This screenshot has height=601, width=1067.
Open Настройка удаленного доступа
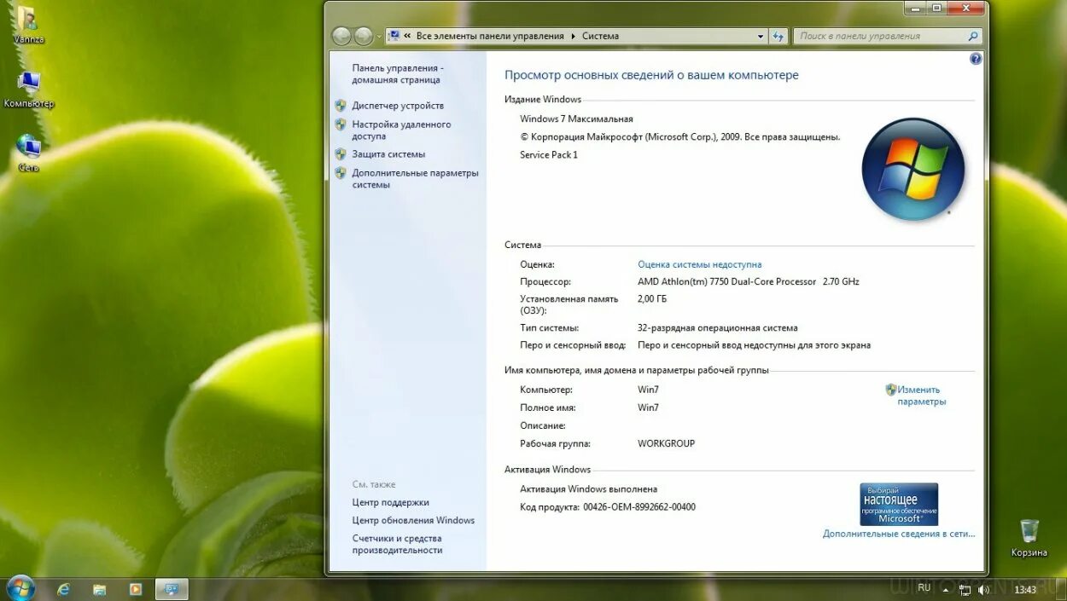(401, 130)
